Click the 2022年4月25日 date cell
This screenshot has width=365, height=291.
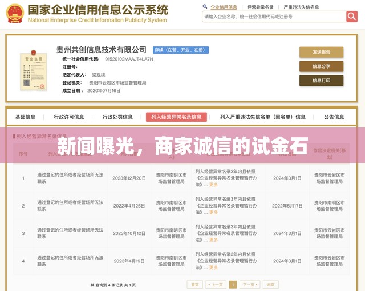click(129, 206)
